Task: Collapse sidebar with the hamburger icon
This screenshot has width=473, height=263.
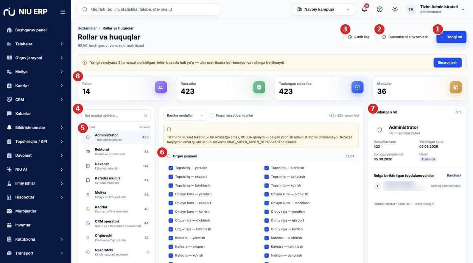Action: coord(62,12)
